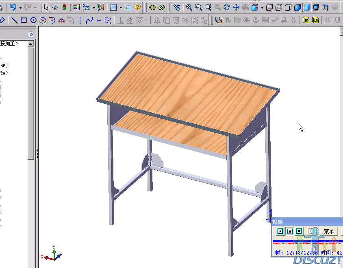343x268 pixels.
Task: Toggle Shadows in Shaded Mode
Action: (316, 7)
